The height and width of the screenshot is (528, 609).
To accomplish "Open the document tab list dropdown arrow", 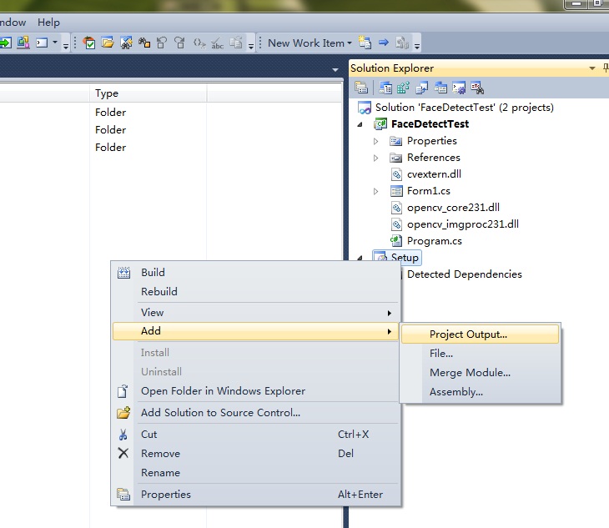I will pyautogui.click(x=335, y=70).
